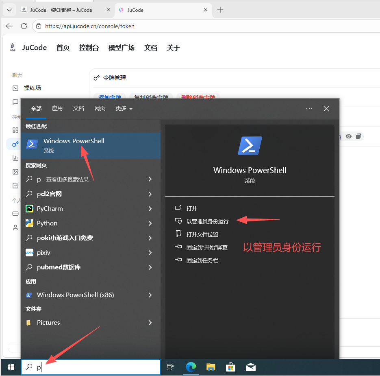Select 以管理员身份运行 option
The image size is (380, 376).
tap(207, 221)
